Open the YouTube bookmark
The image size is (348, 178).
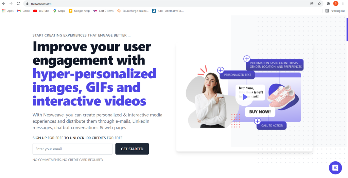point(41,11)
